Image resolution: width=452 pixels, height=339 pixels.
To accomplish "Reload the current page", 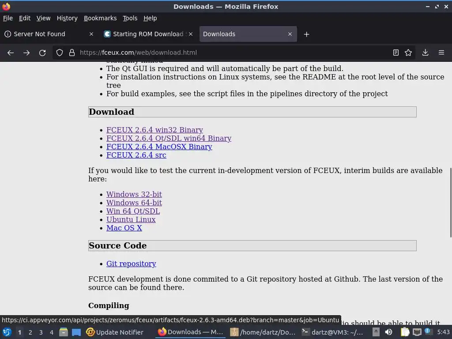I will [42, 53].
